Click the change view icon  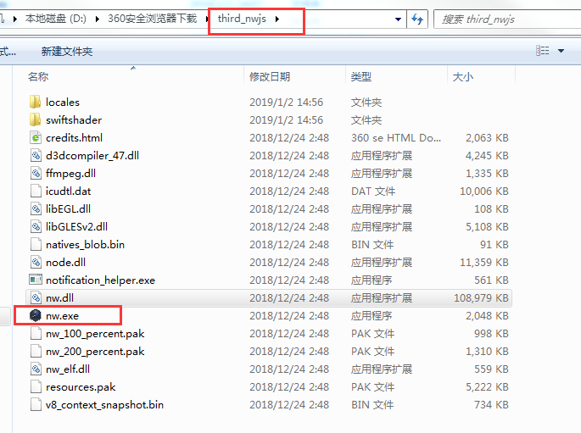point(543,52)
